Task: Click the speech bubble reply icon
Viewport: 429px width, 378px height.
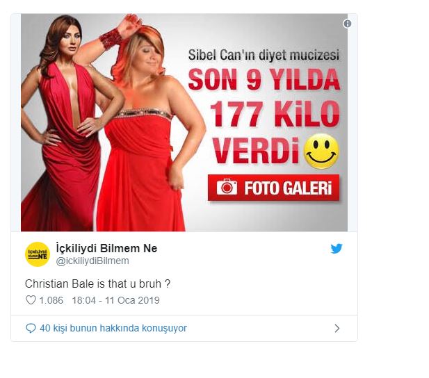Action: click(31, 328)
